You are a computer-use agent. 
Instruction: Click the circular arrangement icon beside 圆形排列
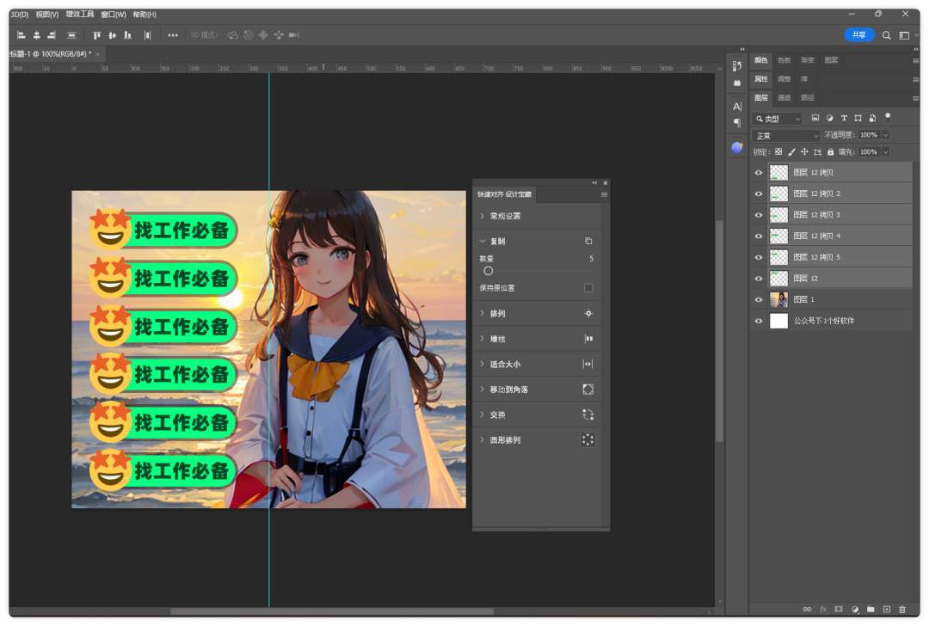(588, 440)
